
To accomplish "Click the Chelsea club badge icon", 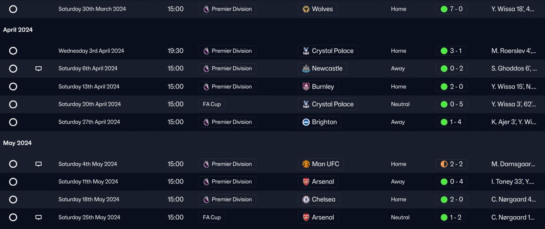I will point(305,199).
